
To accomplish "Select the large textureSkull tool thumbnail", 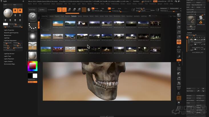I will [191, 20].
